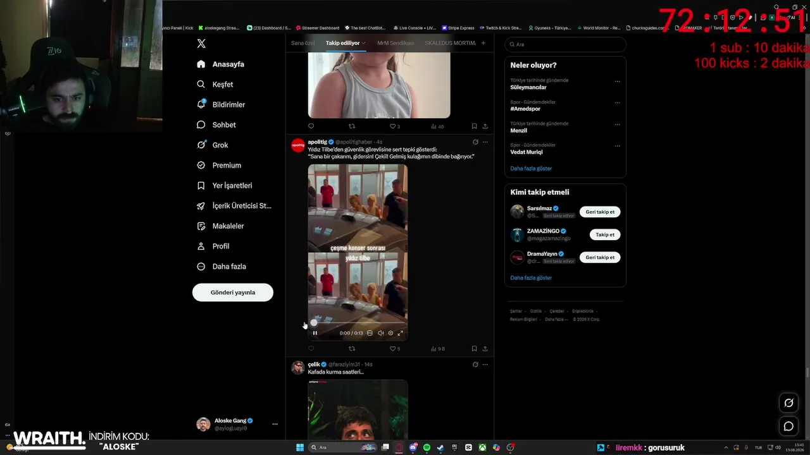Share the apolitig post
This screenshot has width=810, height=455.
485,348
